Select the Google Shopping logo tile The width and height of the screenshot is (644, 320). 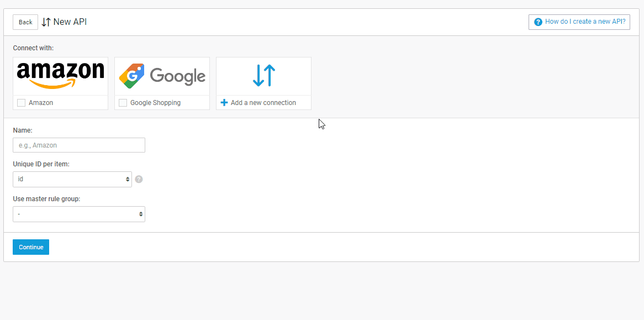[x=162, y=76]
